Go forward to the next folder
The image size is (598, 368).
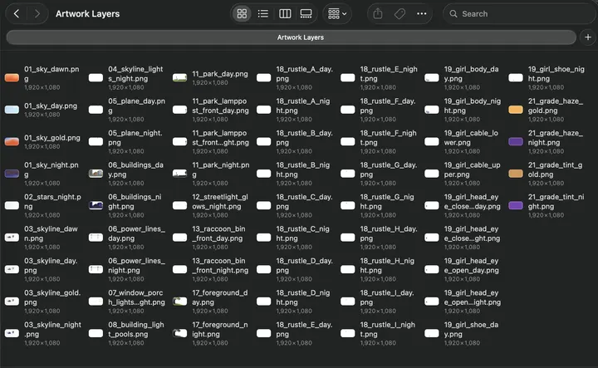(37, 14)
